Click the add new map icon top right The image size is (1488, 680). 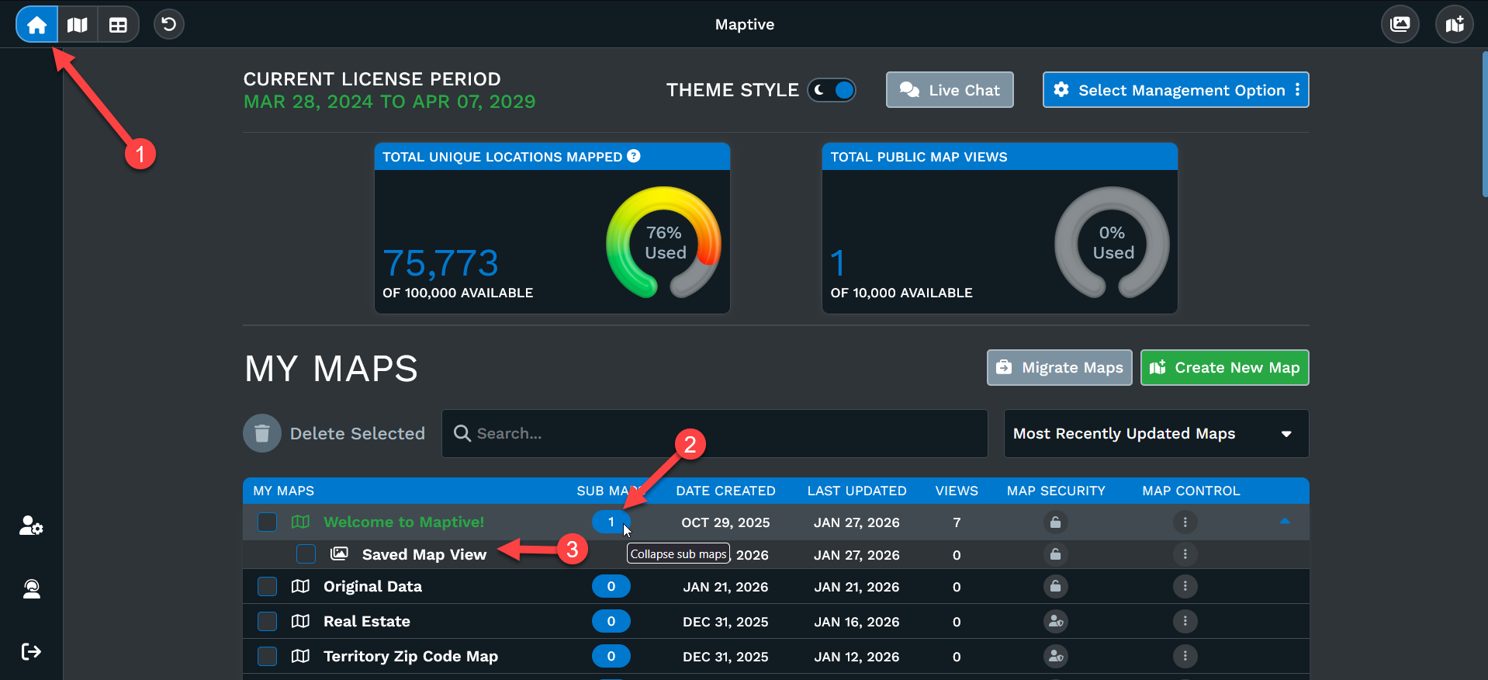click(x=1455, y=24)
